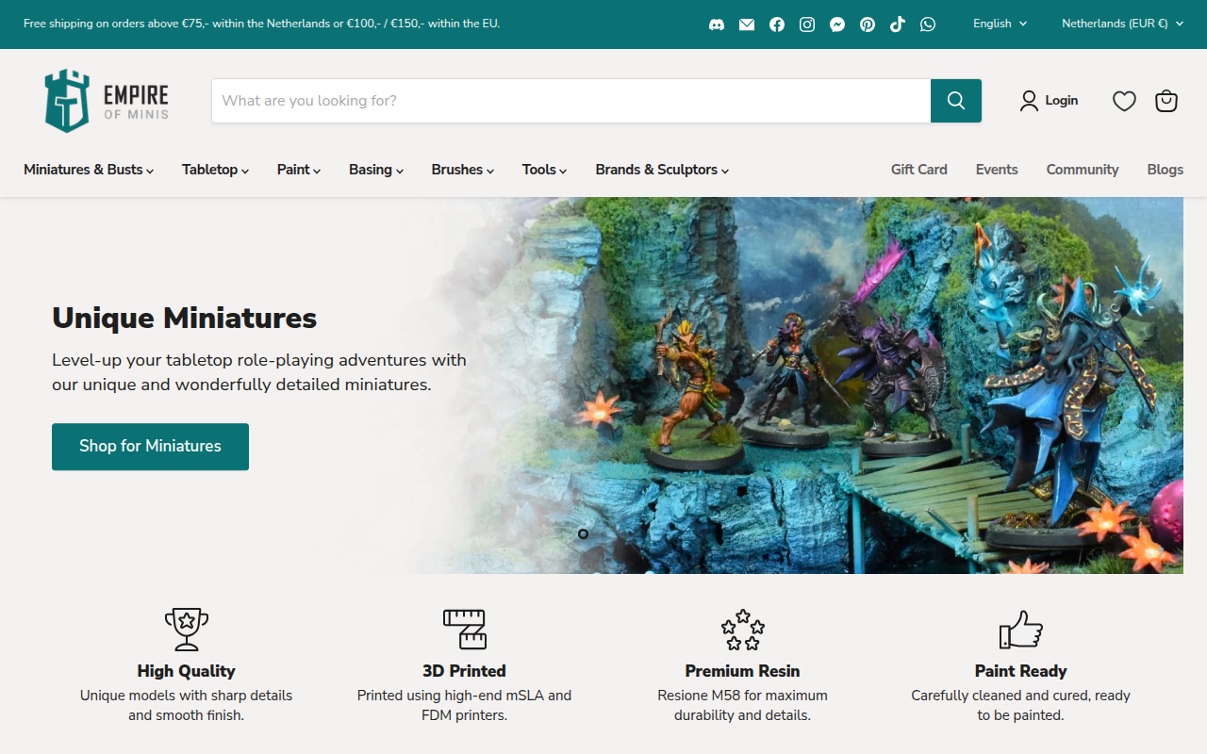Open the Instagram icon link
1207x754 pixels.
pyautogui.click(x=807, y=25)
